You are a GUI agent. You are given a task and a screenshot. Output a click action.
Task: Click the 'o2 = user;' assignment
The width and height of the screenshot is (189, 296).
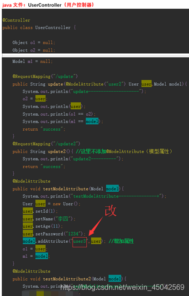click(35, 99)
